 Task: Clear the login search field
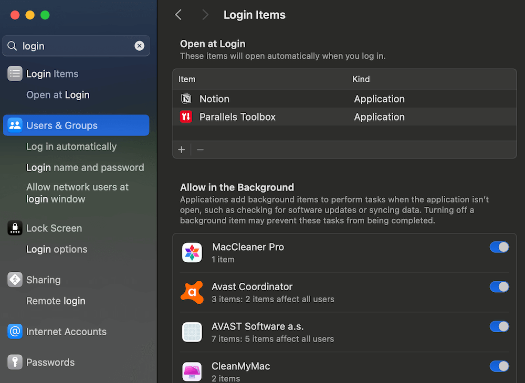tap(140, 46)
